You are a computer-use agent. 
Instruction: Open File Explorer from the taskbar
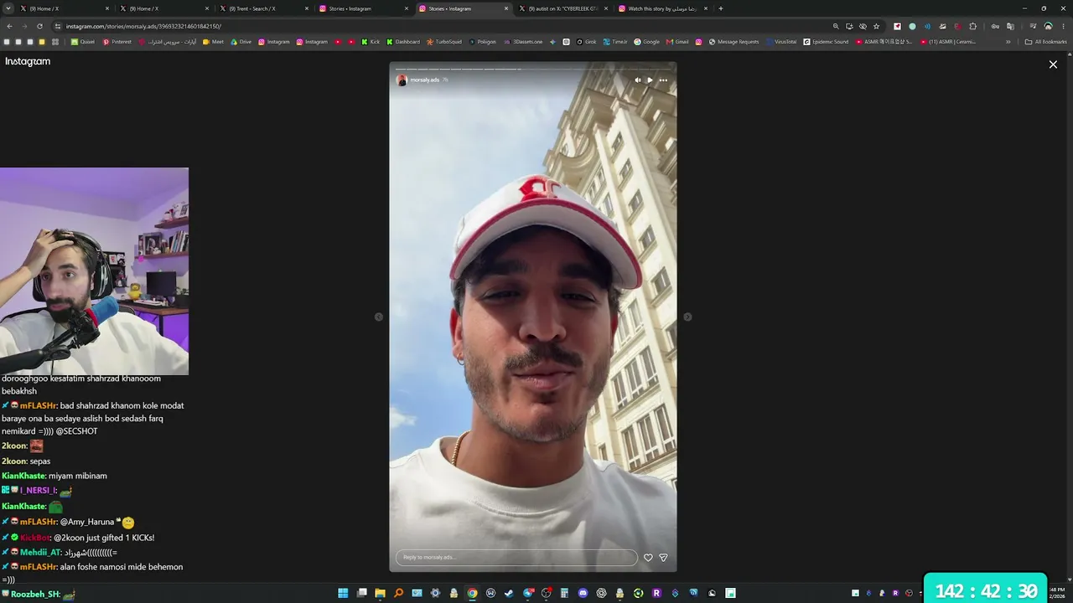click(380, 593)
